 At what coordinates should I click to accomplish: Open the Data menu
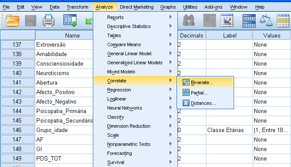point(54,7)
